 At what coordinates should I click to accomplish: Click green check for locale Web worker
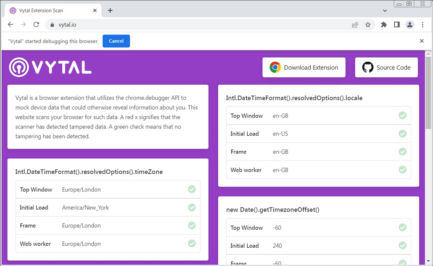pos(403,170)
